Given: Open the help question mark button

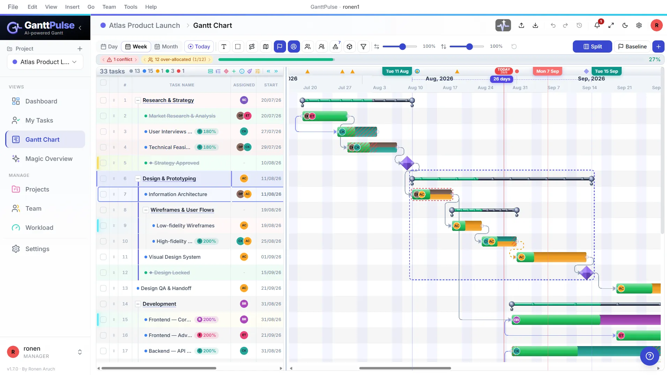Looking at the screenshot, I should 650,356.
